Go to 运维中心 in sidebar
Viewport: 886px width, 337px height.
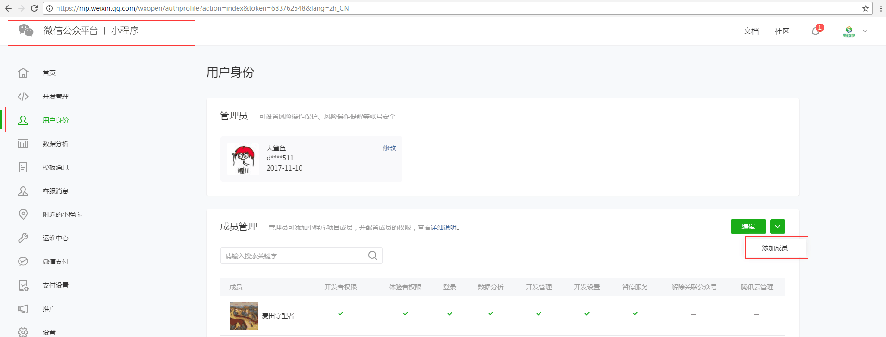coord(55,238)
